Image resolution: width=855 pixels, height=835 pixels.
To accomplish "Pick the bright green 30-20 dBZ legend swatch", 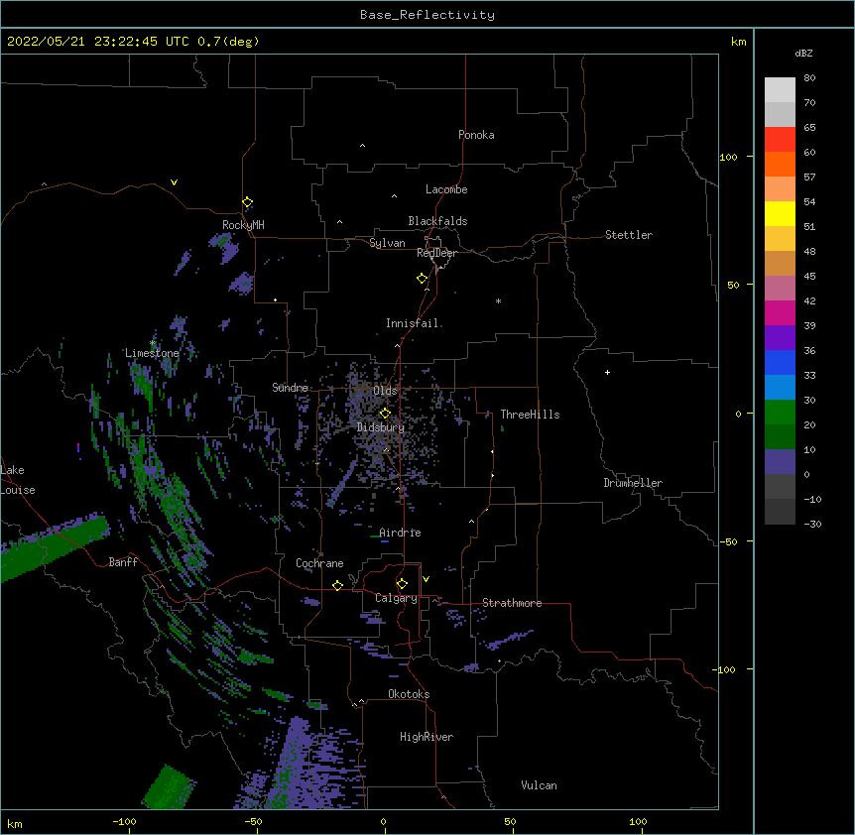I will pyautogui.click(x=780, y=413).
